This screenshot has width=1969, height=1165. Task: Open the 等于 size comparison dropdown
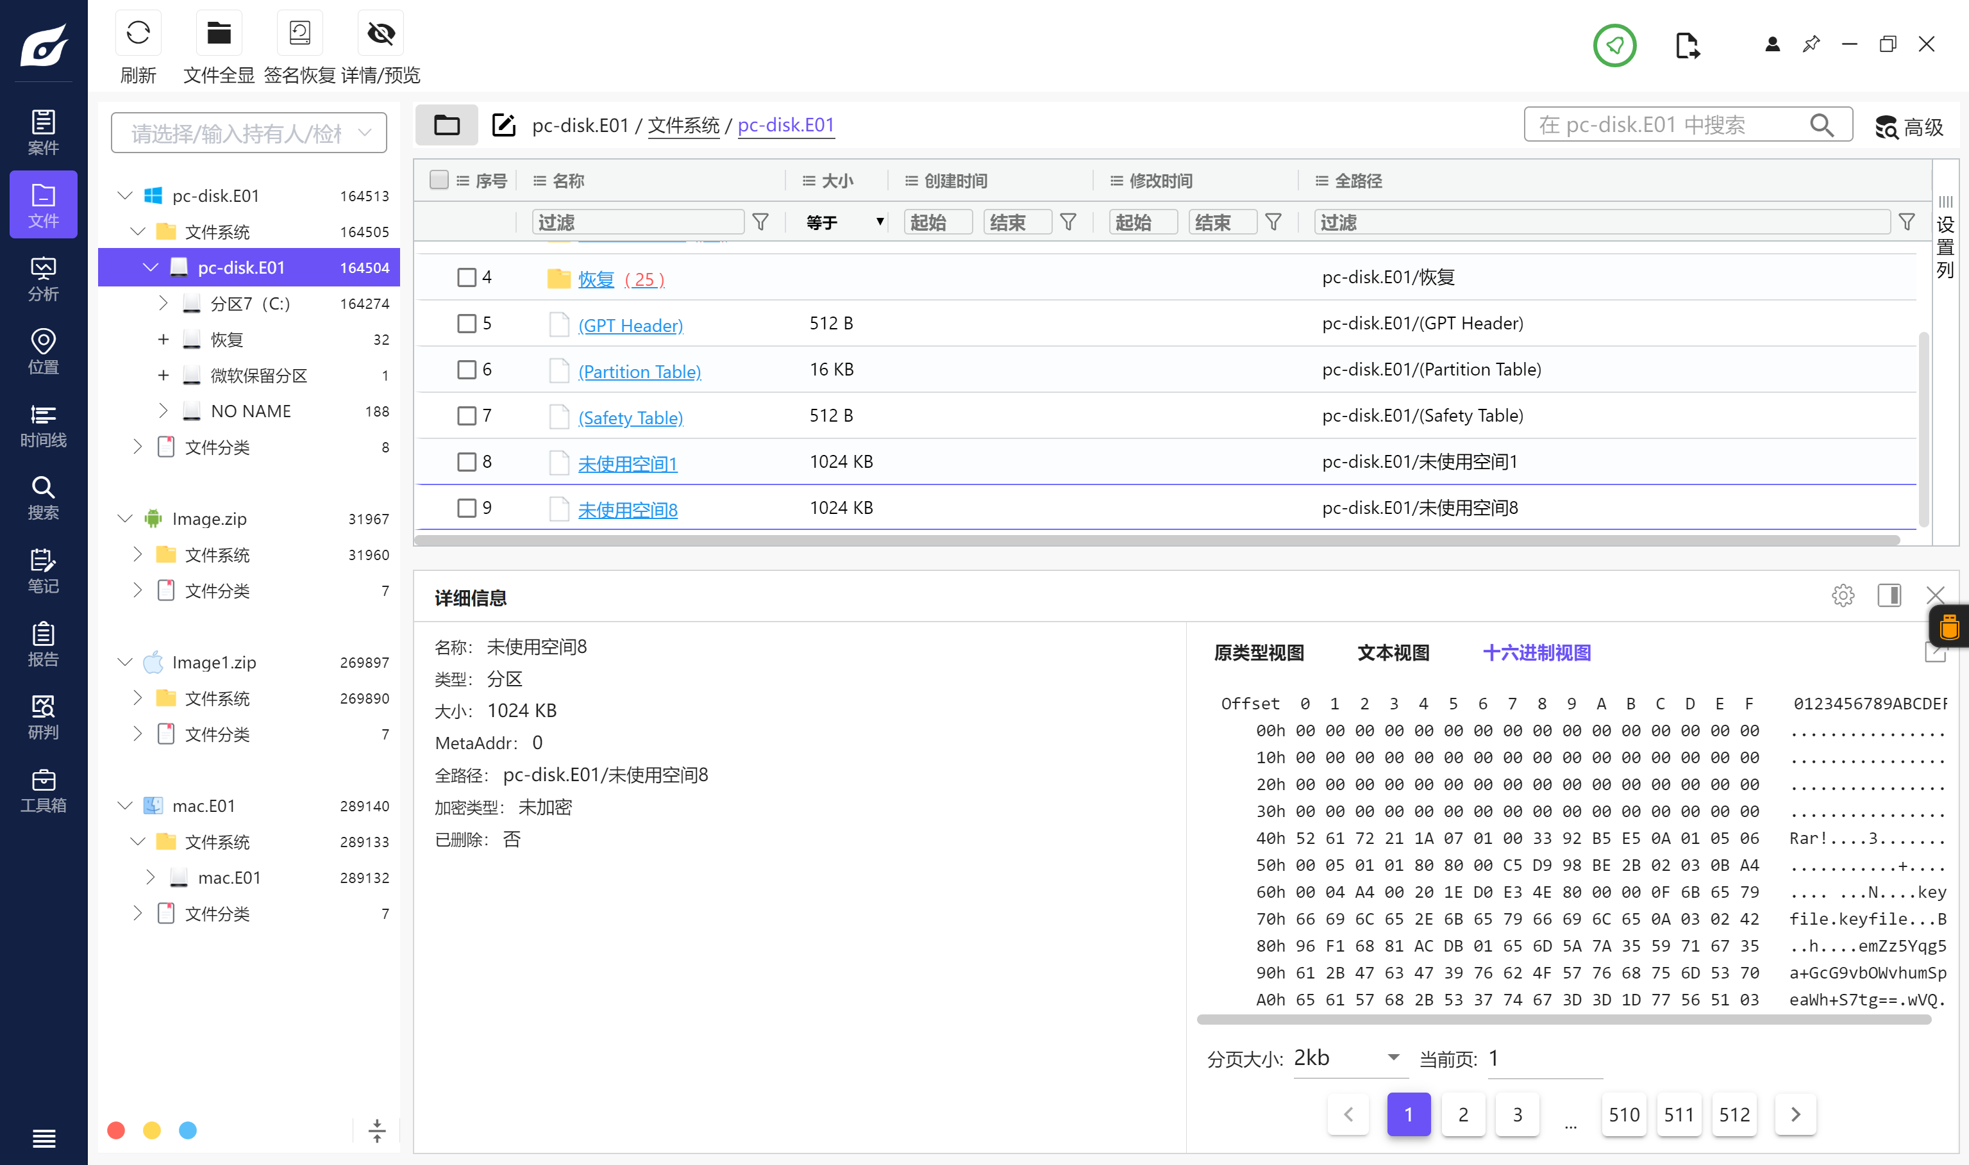pos(844,222)
